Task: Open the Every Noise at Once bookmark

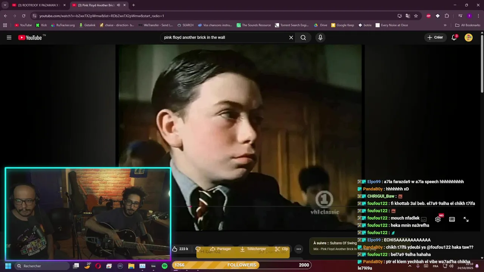Action: pyautogui.click(x=392, y=25)
